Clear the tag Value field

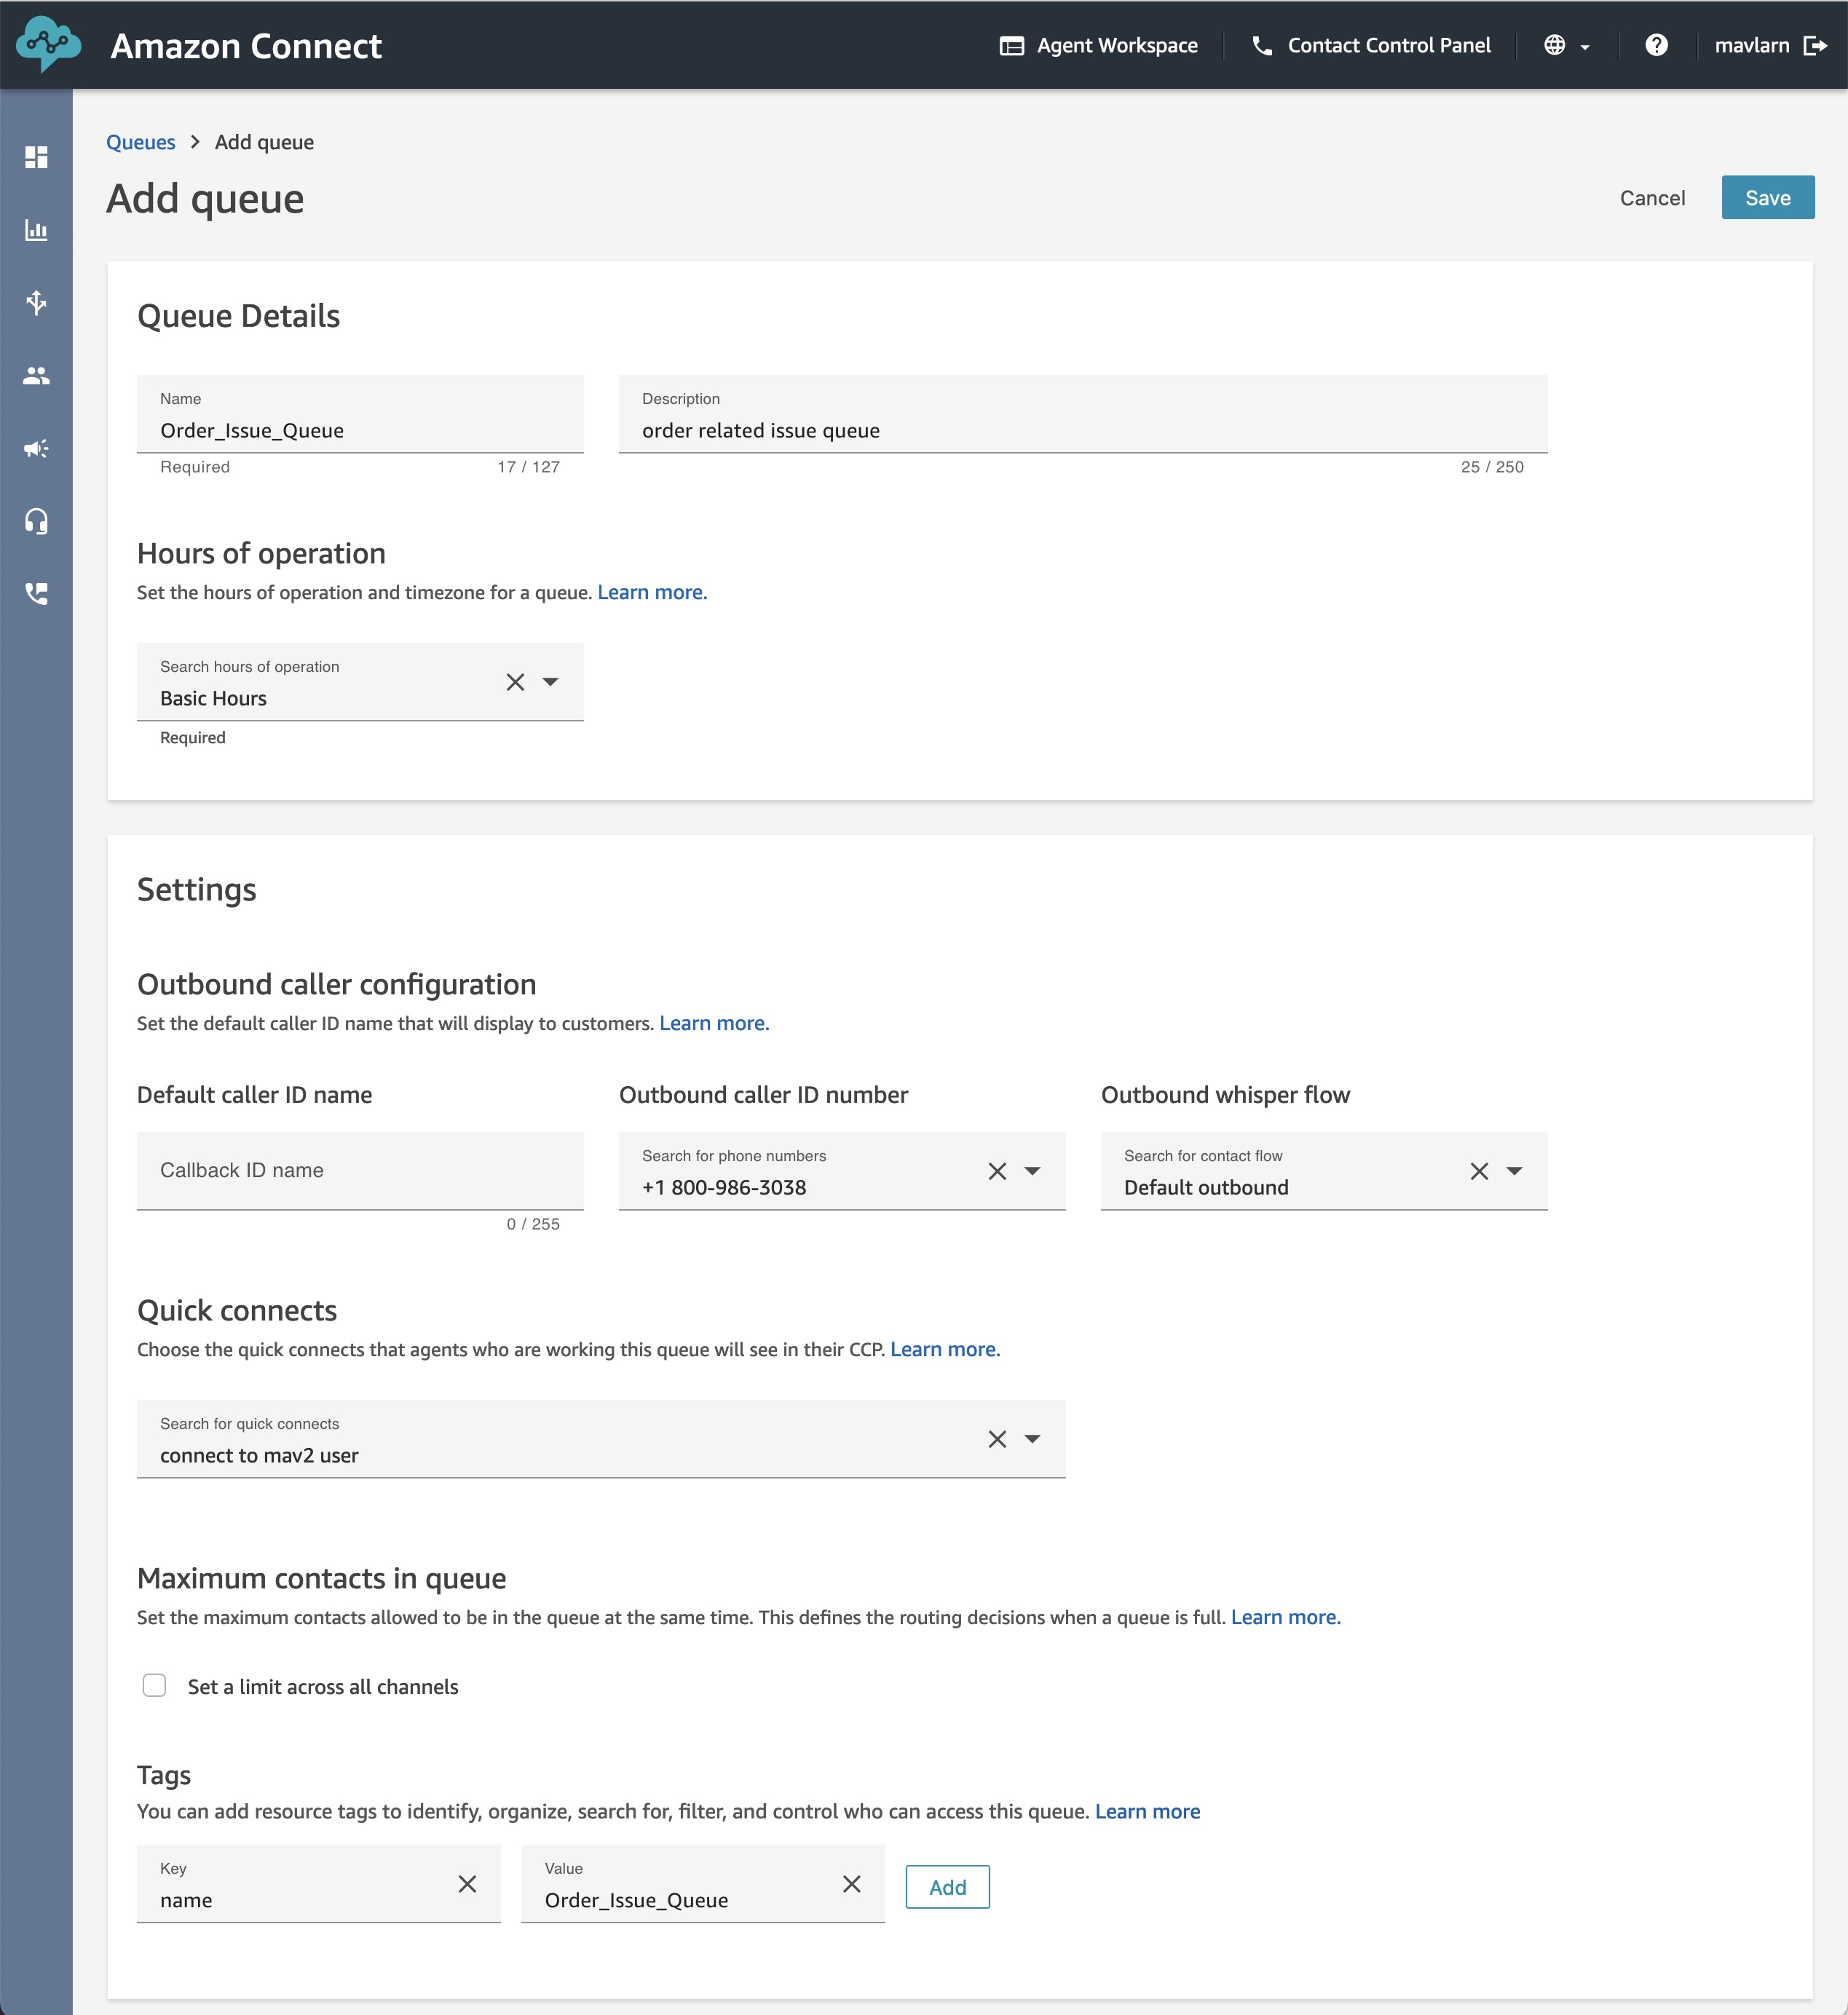click(852, 1884)
